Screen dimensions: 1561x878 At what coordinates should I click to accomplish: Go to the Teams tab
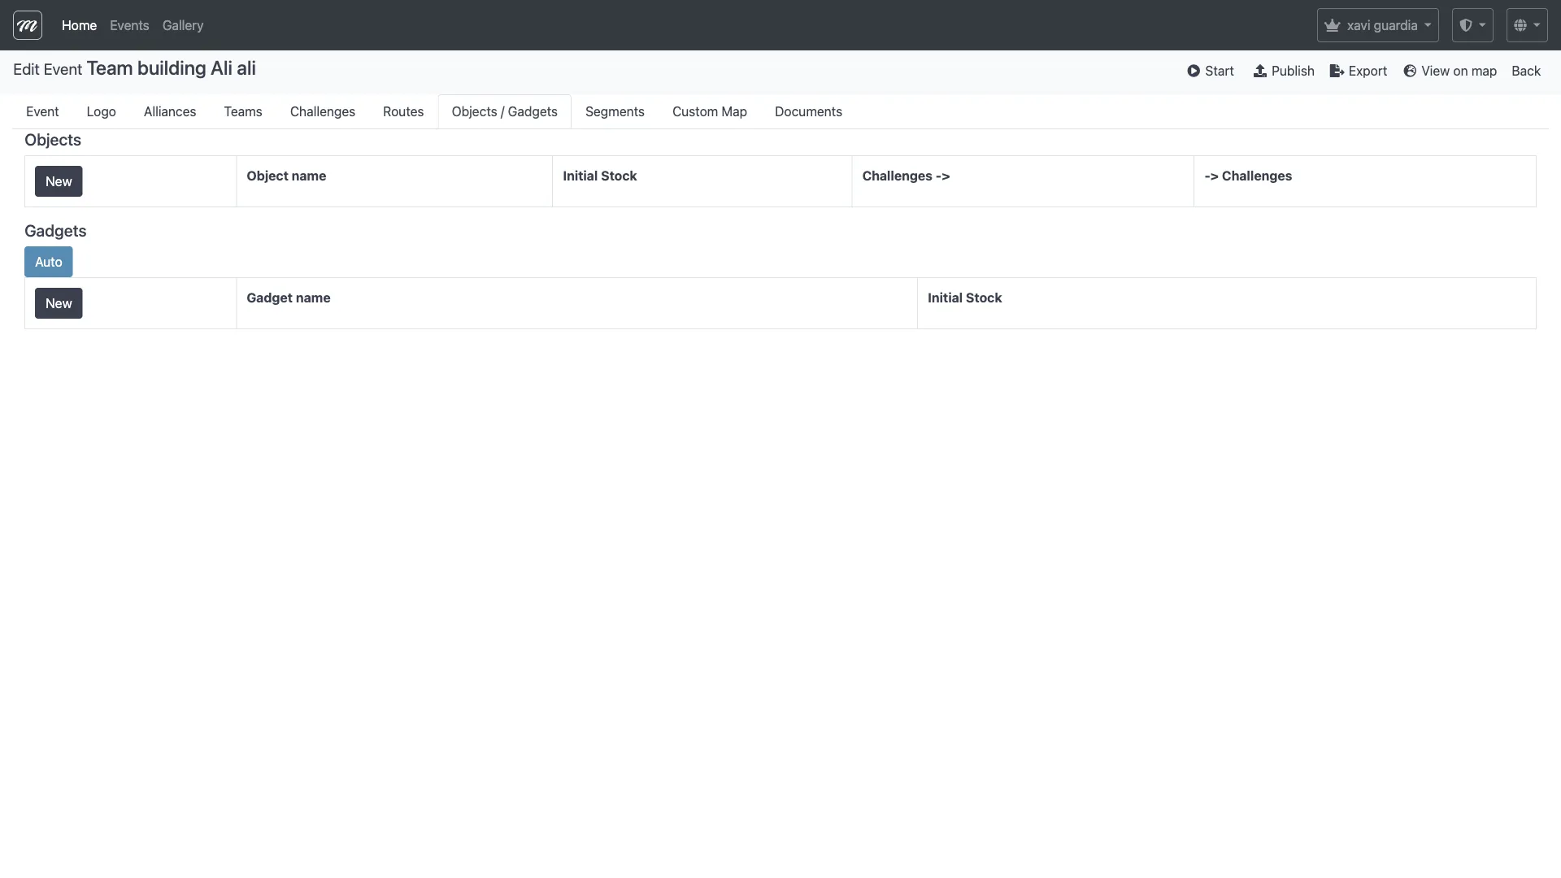point(243,111)
